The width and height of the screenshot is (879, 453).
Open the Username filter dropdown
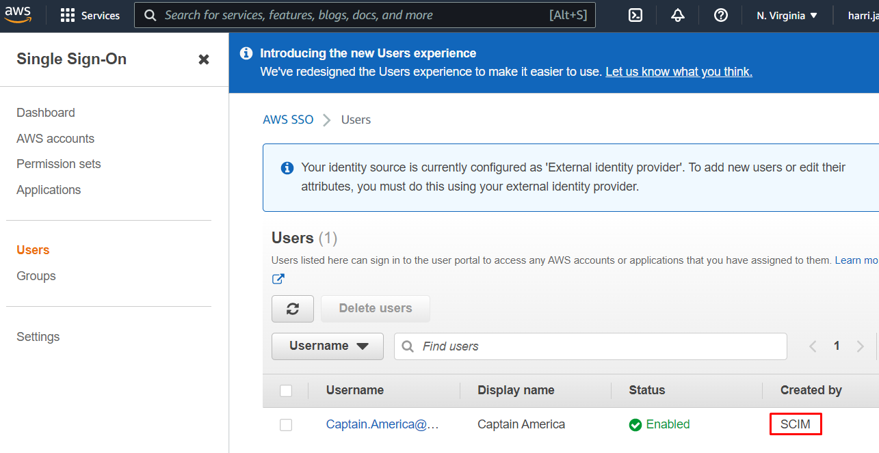328,346
